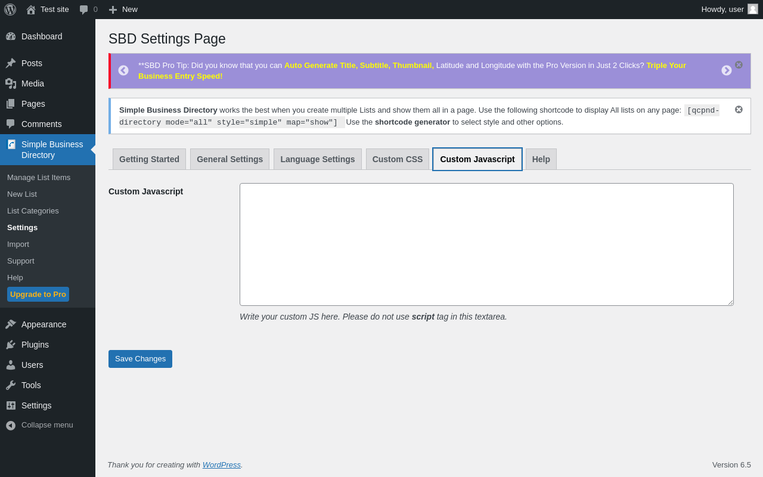The image size is (763, 477).
Task: Click the 'SBD Settings Page' heading
Action: (167, 39)
